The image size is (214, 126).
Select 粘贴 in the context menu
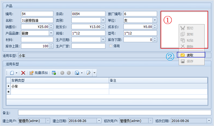(192, 40)
